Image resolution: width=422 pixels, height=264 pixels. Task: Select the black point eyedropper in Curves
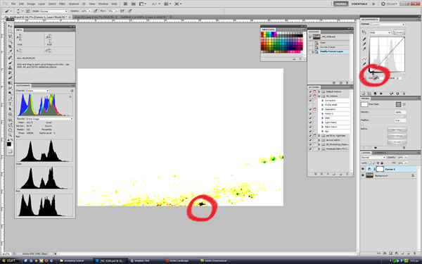364,39
